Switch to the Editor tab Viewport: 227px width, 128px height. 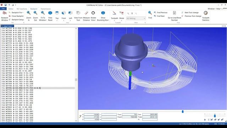(11, 9)
